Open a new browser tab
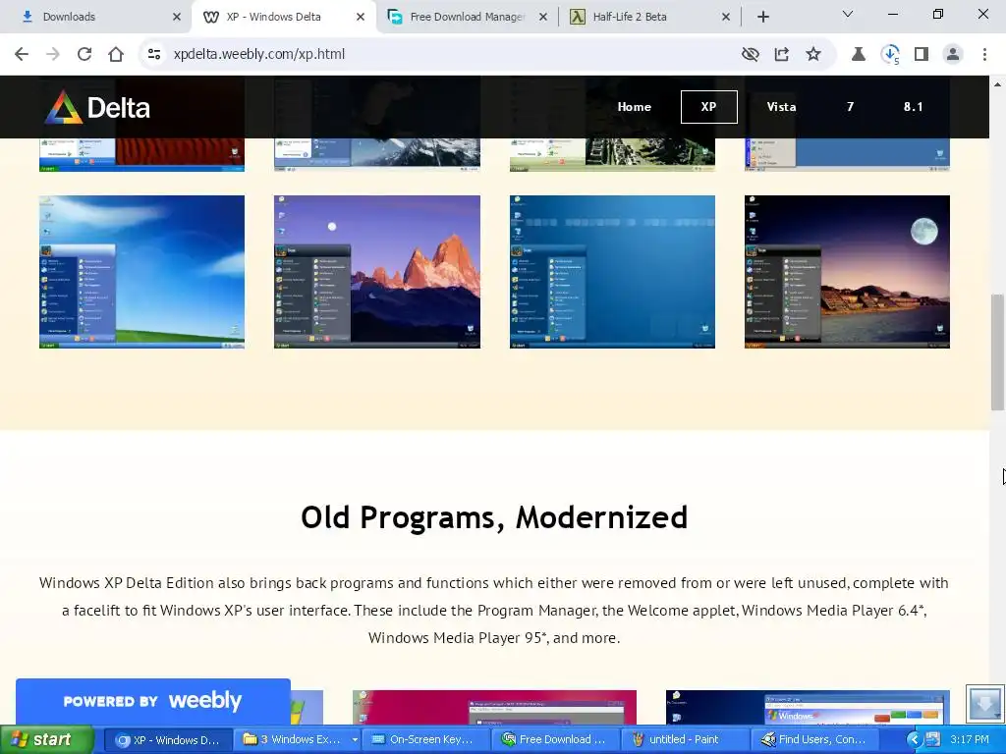Image resolution: width=1006 pixels, height=754 pixels. pos(762,17)
